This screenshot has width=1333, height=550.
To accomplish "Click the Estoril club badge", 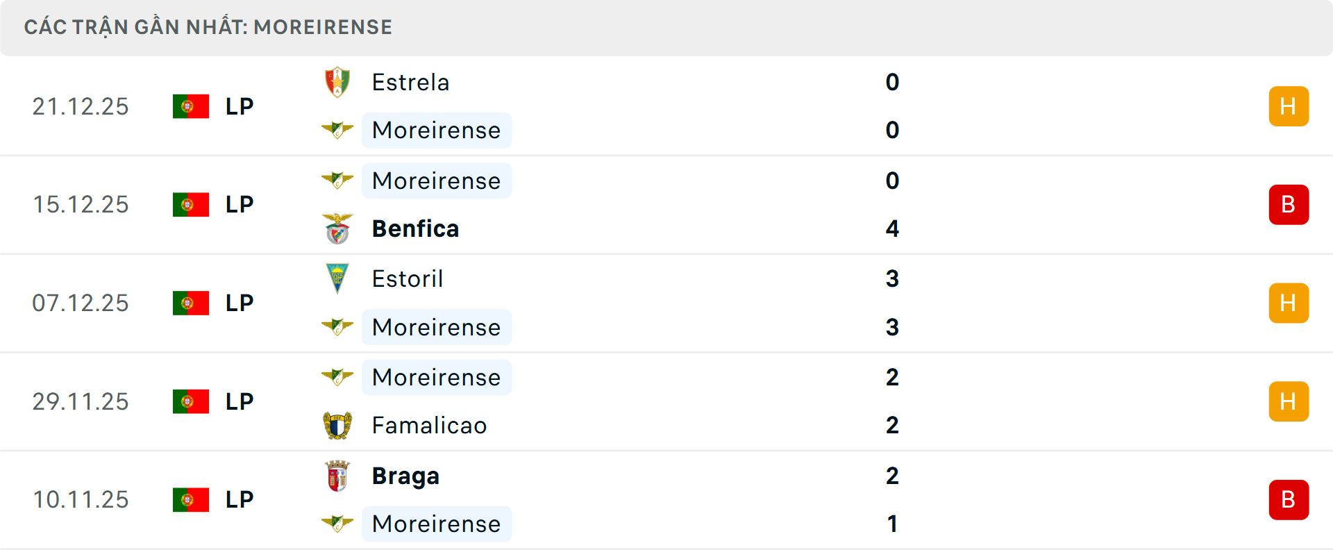I will (x=338, y=278).
